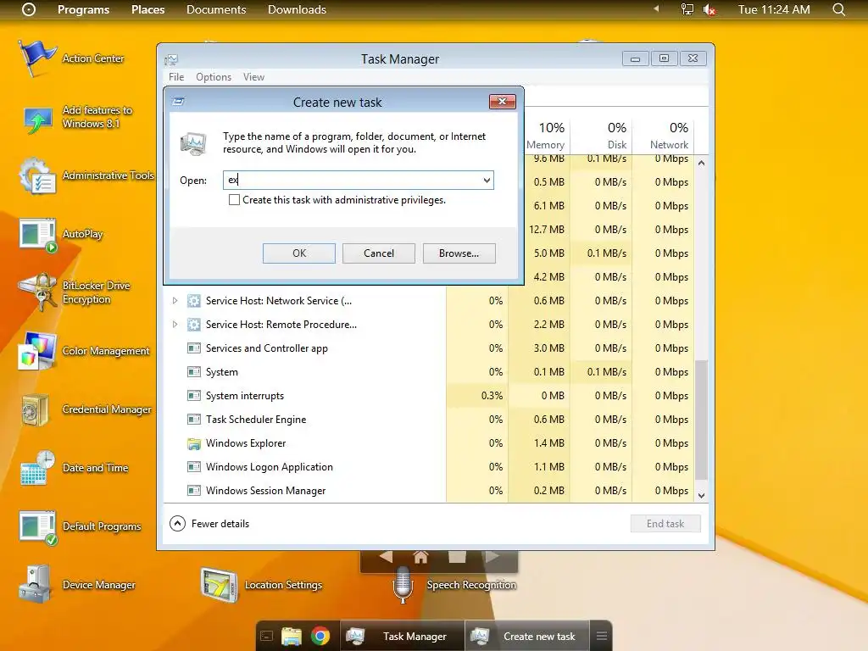Click the home icon below Task Manager
This screenshot has height=651, width=868.
pyautogui.click(x=420, y=557)
